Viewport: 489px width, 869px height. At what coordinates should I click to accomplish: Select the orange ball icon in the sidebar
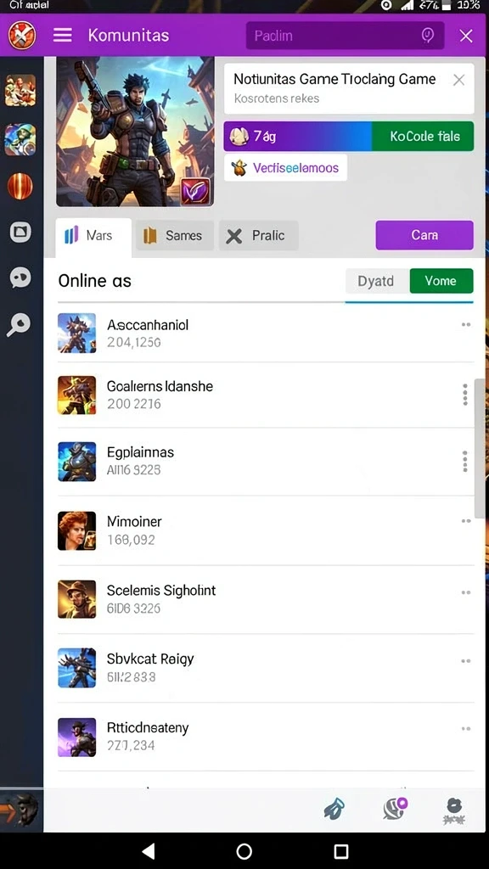pyautogui.click(x=20, y=186)
